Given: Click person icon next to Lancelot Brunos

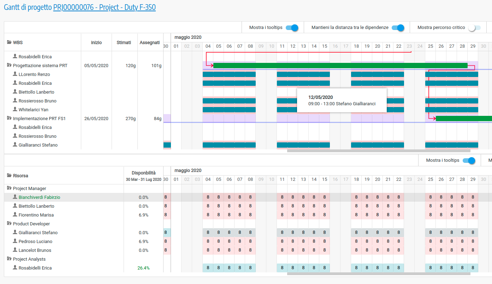Looking at the screenshot, I should coord(15,250).
